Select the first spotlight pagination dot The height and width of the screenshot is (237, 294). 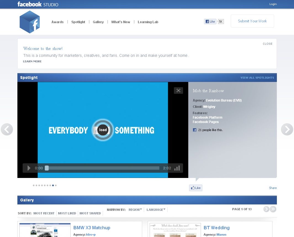tap(34, 185)
